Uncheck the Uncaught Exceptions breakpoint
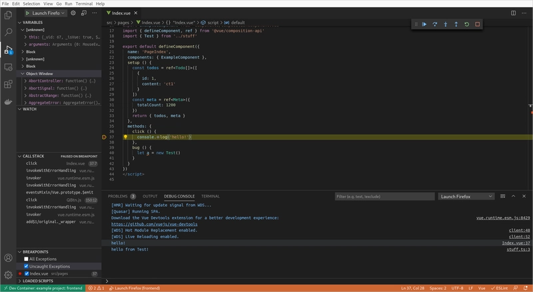 (27, 266)
